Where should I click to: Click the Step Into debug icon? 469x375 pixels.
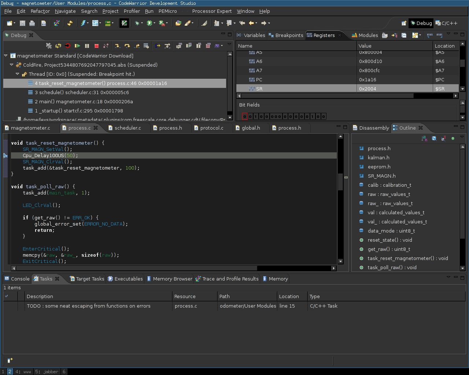coord(117,46)
